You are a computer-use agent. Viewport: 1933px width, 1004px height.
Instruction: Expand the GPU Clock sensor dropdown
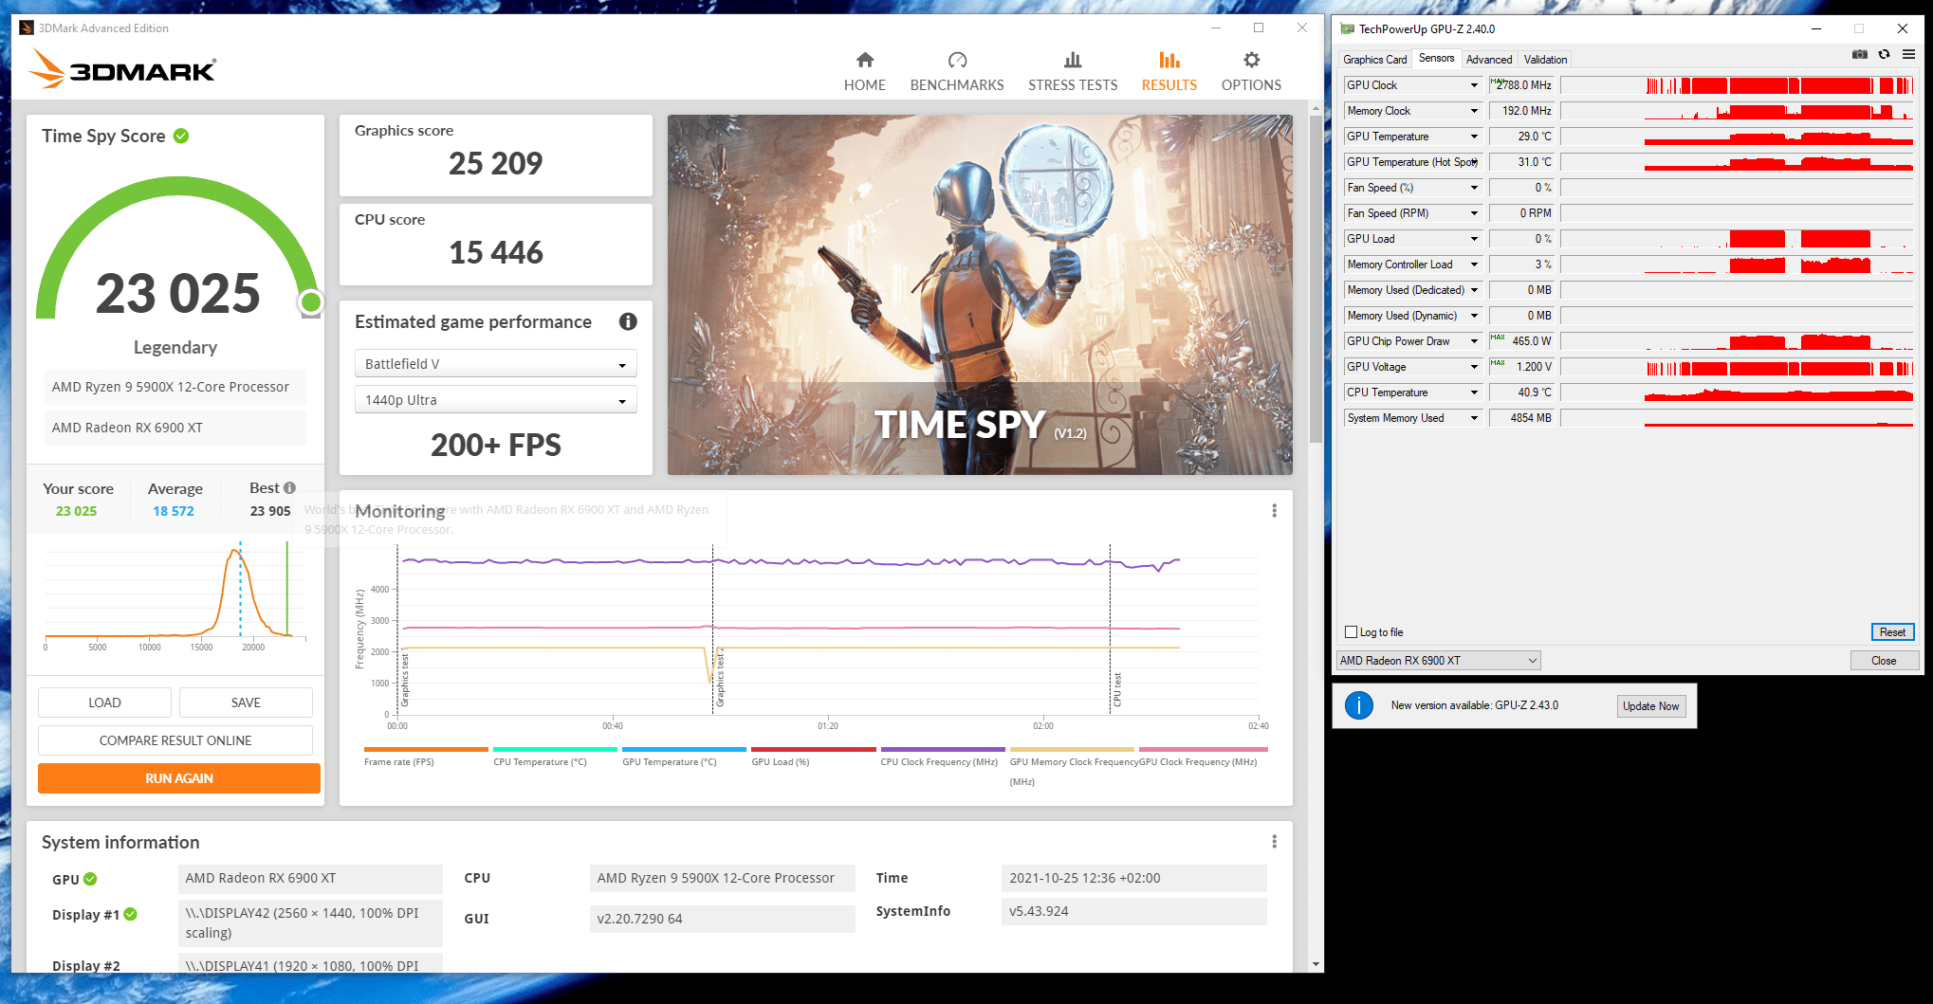[1474, 85]
